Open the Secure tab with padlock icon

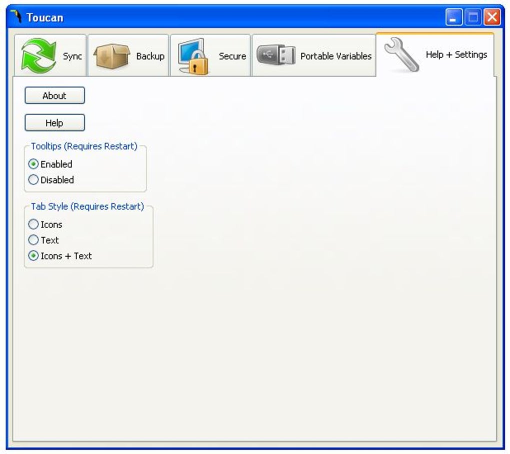coord(210,55)
